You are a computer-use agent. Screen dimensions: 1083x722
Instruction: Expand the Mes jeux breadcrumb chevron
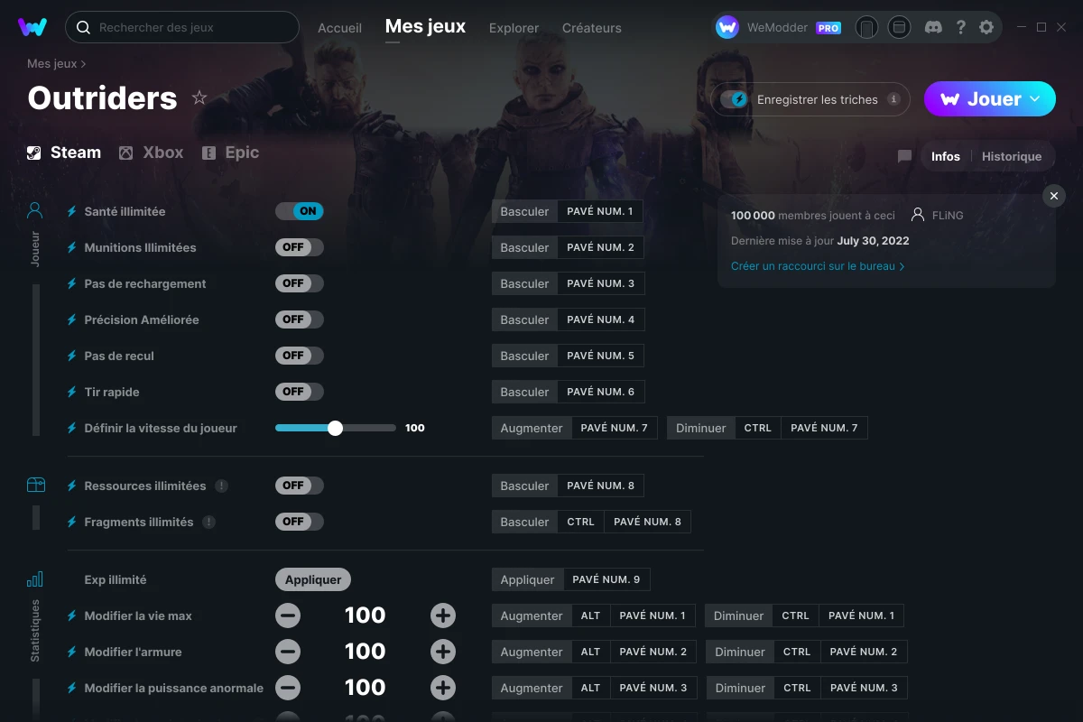tap(83, 64)
